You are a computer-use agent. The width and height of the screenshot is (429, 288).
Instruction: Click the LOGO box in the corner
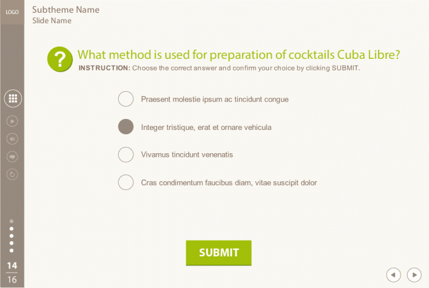coord(12,12)
